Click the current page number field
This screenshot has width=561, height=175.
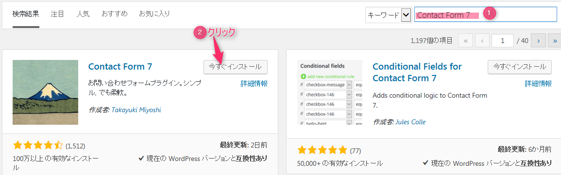click(x=503, y=41)
